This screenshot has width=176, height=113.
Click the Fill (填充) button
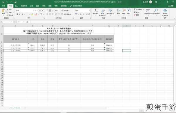(137, 12)
